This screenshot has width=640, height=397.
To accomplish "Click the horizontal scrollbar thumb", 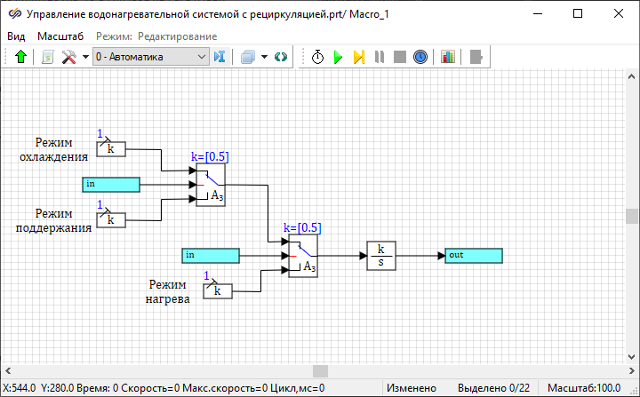I will coord(320,370).
